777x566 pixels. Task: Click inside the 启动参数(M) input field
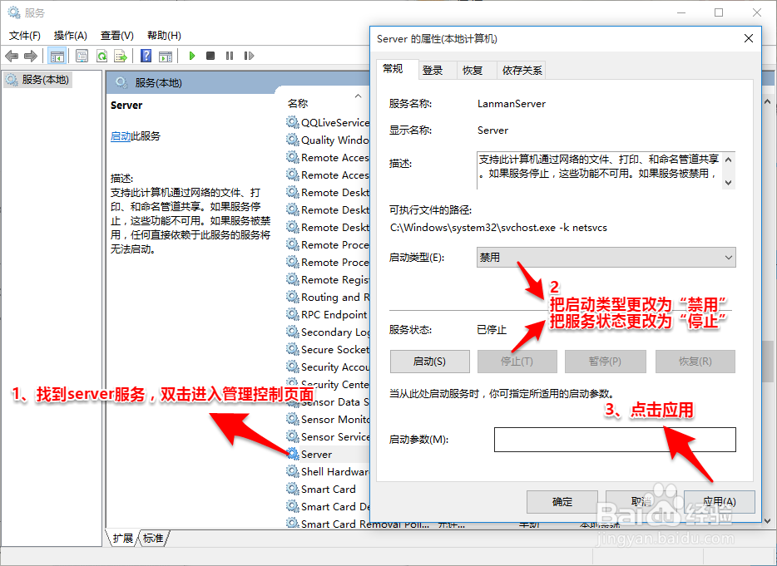614,440
